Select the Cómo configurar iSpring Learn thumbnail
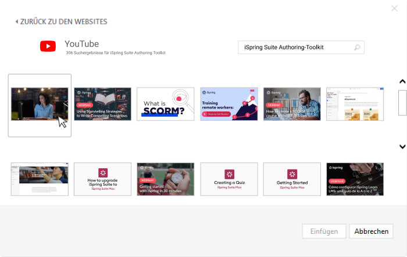The width and height of the screenshot is (407, 257). click(x=355, y=179)
